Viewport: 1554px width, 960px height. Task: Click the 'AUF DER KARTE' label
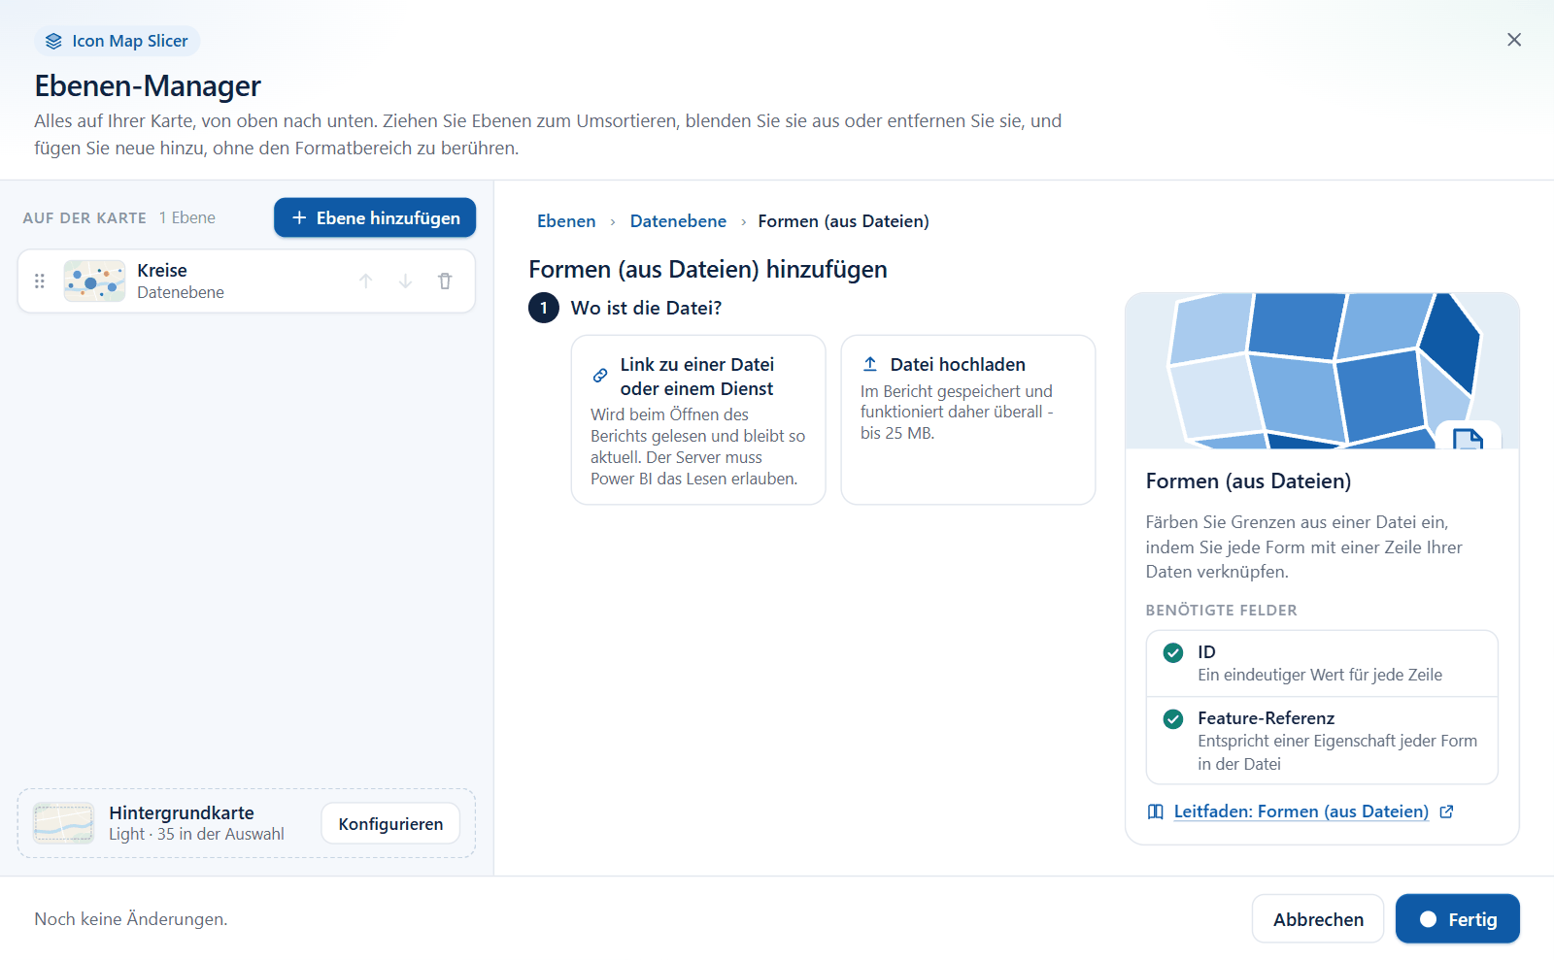click(x=84, y=218)
